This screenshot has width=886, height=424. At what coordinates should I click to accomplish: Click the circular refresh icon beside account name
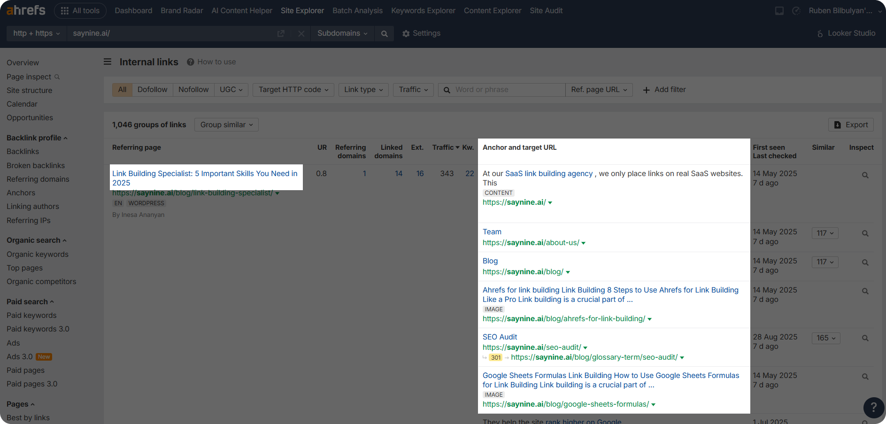[796, 10]
